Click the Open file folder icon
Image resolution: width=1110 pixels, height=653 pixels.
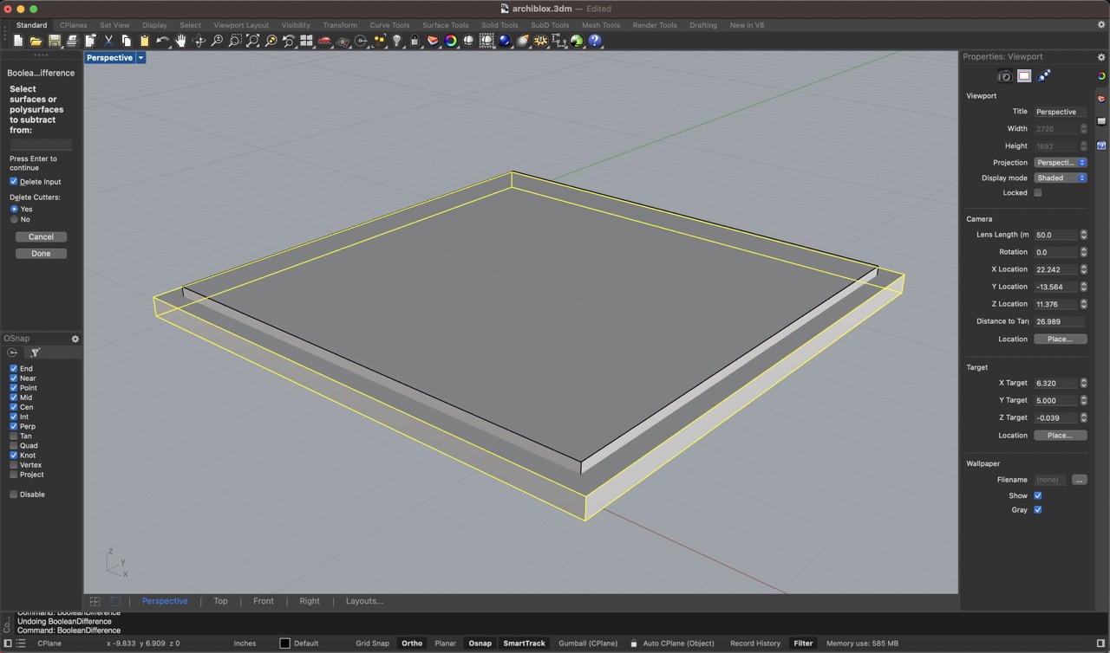(x=36, y=41)
